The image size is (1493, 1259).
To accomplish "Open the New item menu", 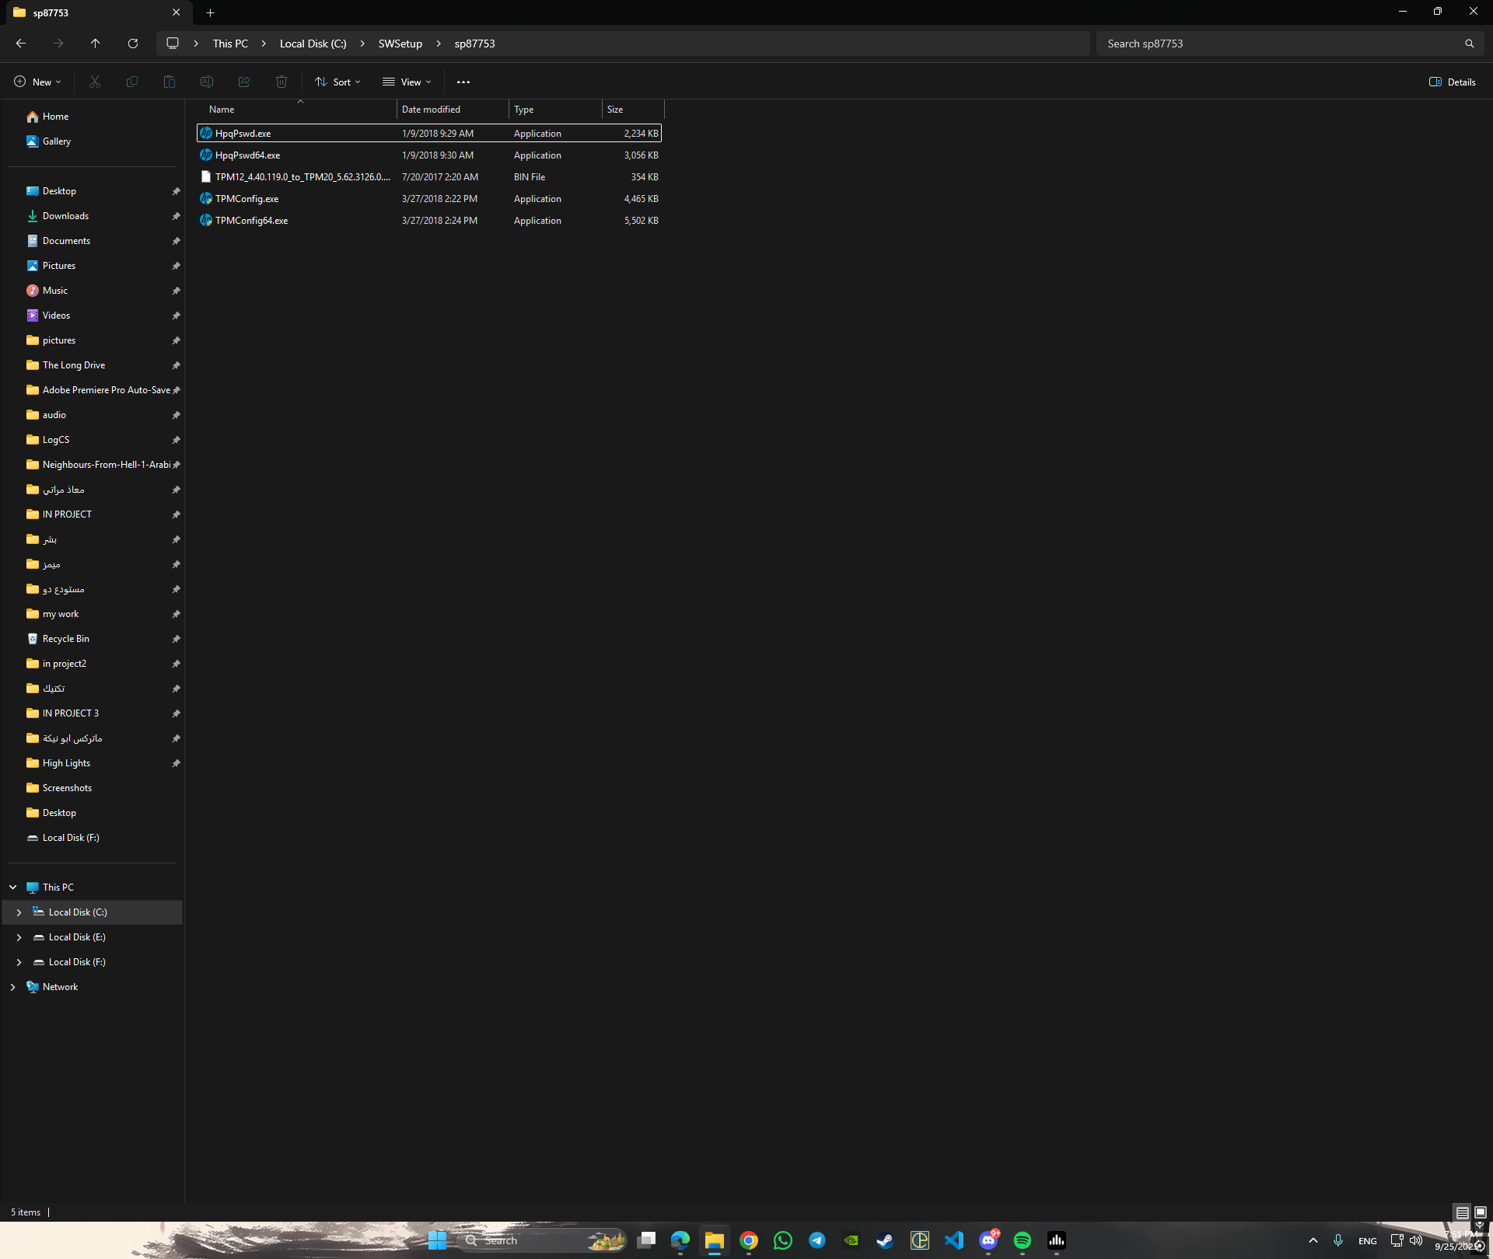I will click(x=37, y=82).
